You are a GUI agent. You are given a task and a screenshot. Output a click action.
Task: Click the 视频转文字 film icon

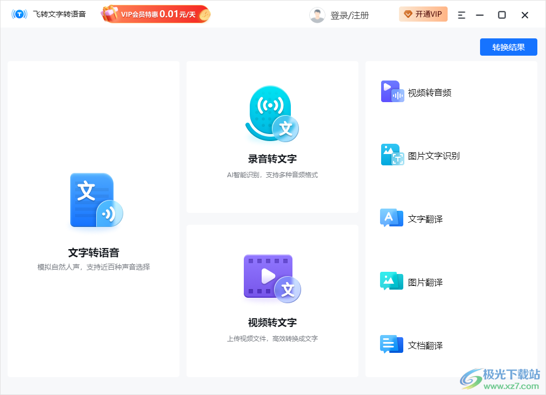tap(272, 278)
